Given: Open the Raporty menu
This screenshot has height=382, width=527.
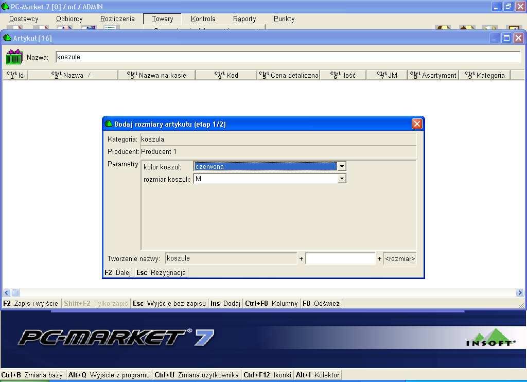Looking at the screenshot, I should pos(244,19).
